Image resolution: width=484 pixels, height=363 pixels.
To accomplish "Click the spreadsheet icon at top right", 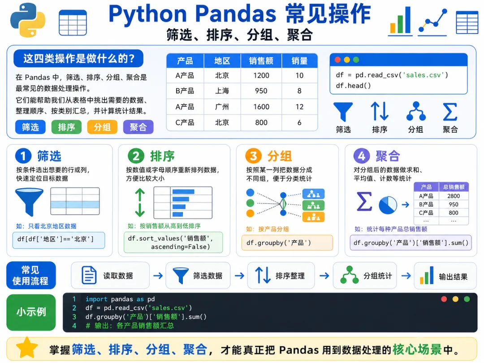I will point(467,22).
